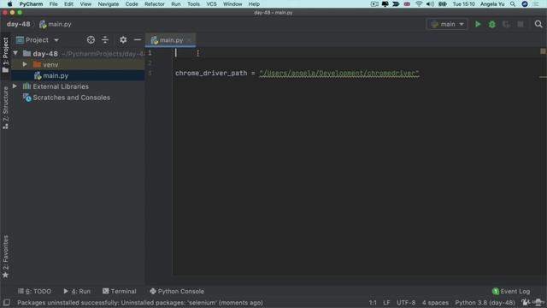Image resolution: width=547 pixels, height=308 pixels.
Task: Click the Stop square icon
Action: pyautogui.click(x=521, y=24)
